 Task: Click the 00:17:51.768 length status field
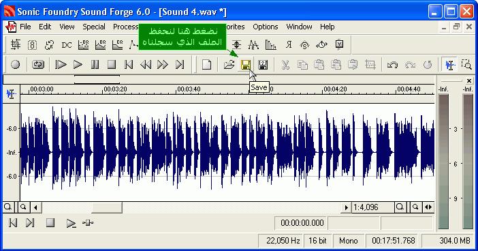coord(394,241)
